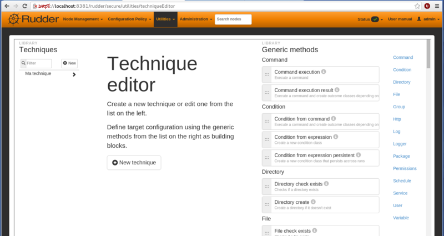Click the generic methods vertical scrollbar
444x236 pixels.
[x=428, y=54]
